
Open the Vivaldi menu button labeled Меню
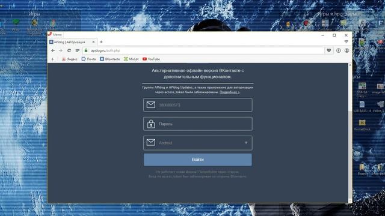pyautogui.click(x=55, y=35)
